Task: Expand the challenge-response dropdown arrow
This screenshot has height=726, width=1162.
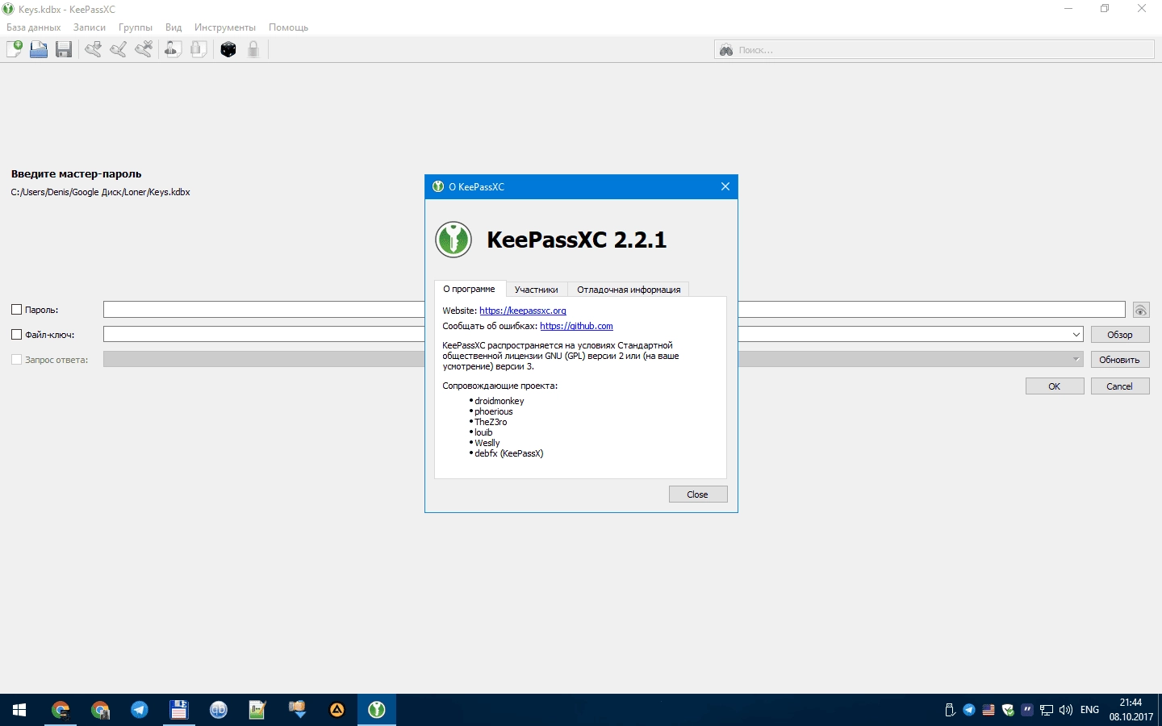Action: [1076, 360]
